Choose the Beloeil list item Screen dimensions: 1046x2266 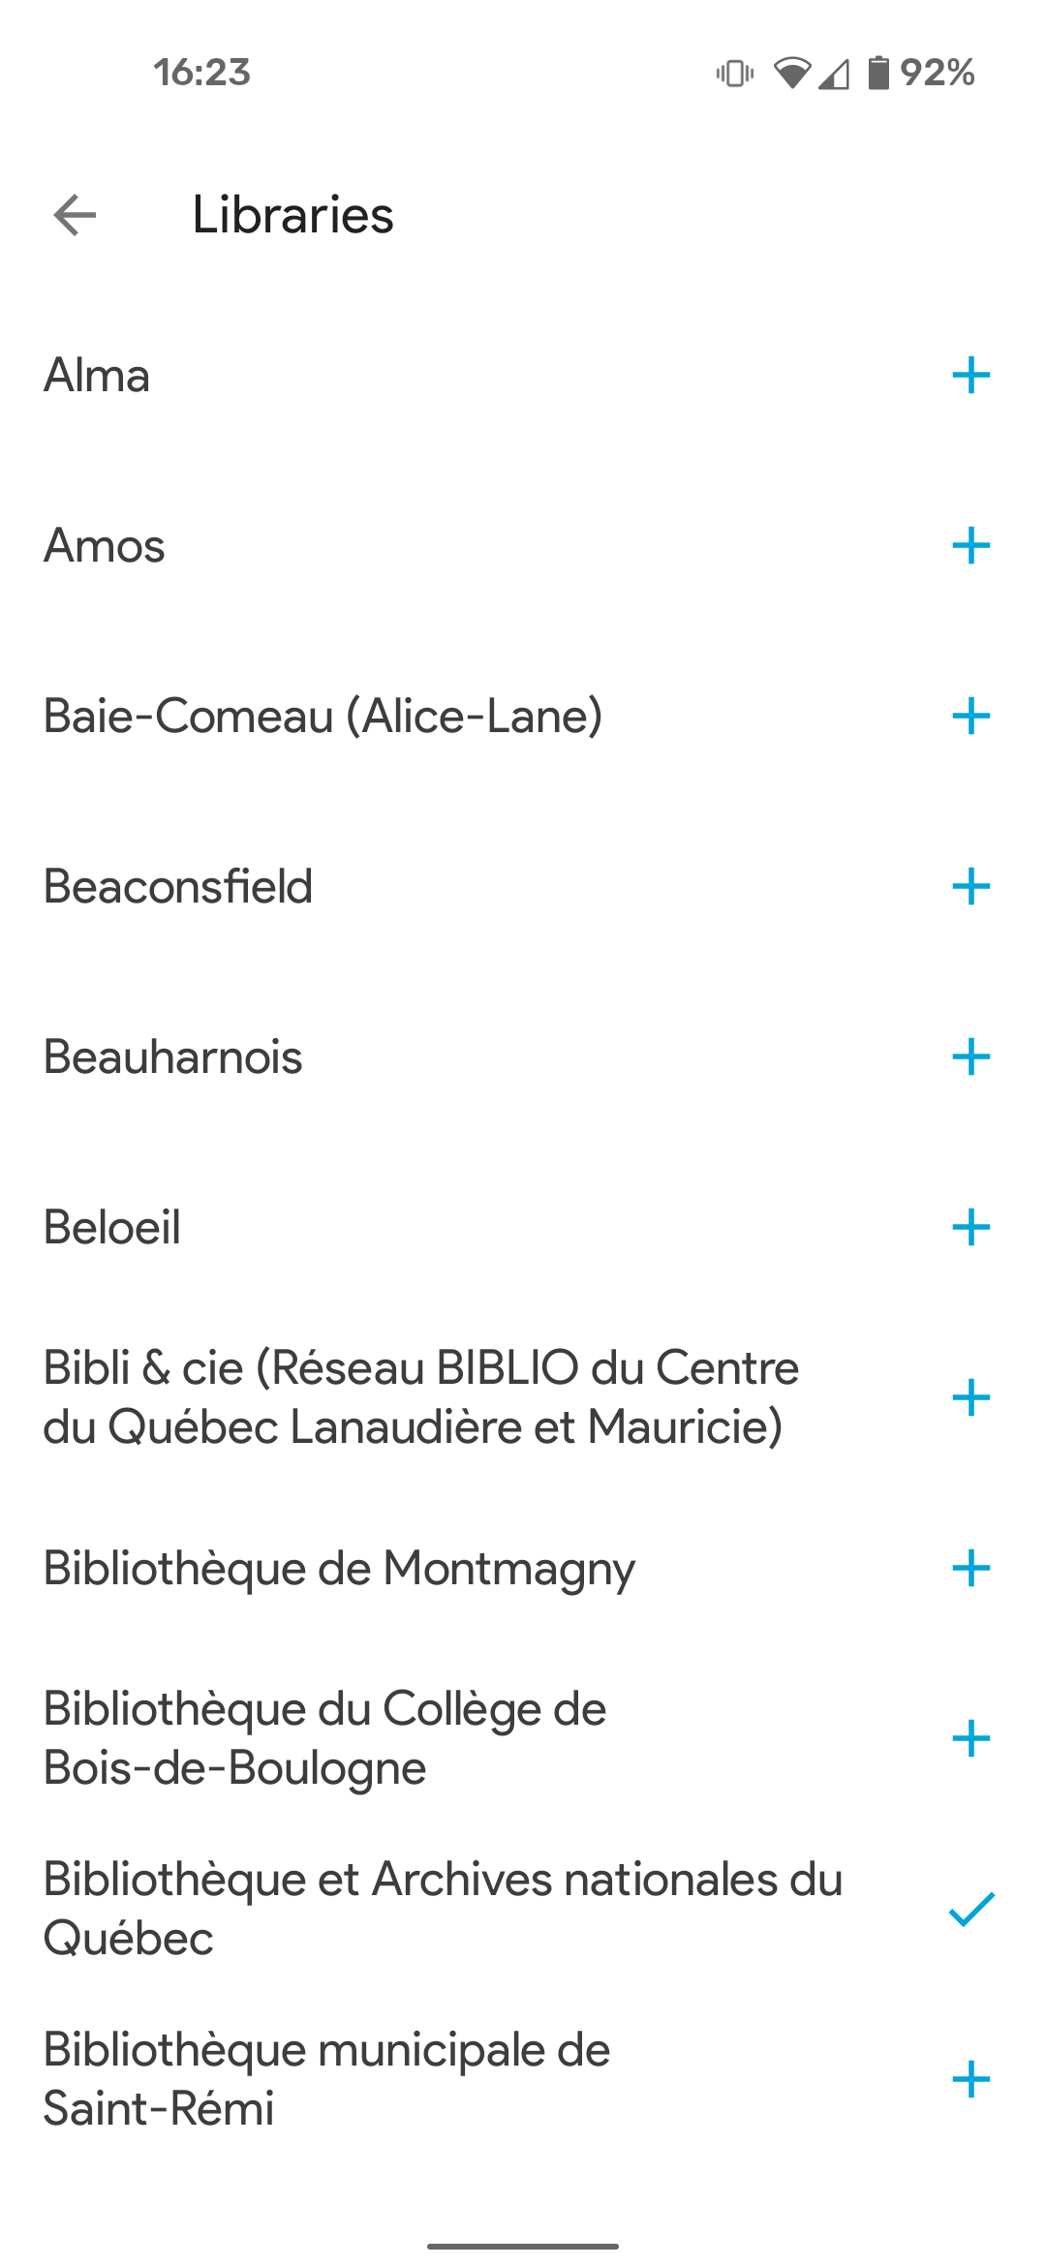pos(112,1228)
